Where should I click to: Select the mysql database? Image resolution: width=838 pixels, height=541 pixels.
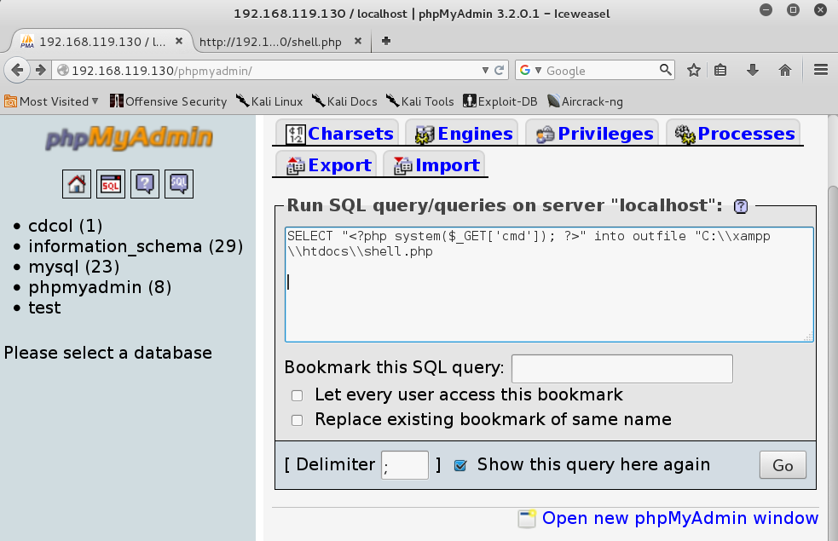(74, 267)
